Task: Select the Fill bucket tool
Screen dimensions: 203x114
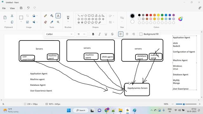Action: 52,16
